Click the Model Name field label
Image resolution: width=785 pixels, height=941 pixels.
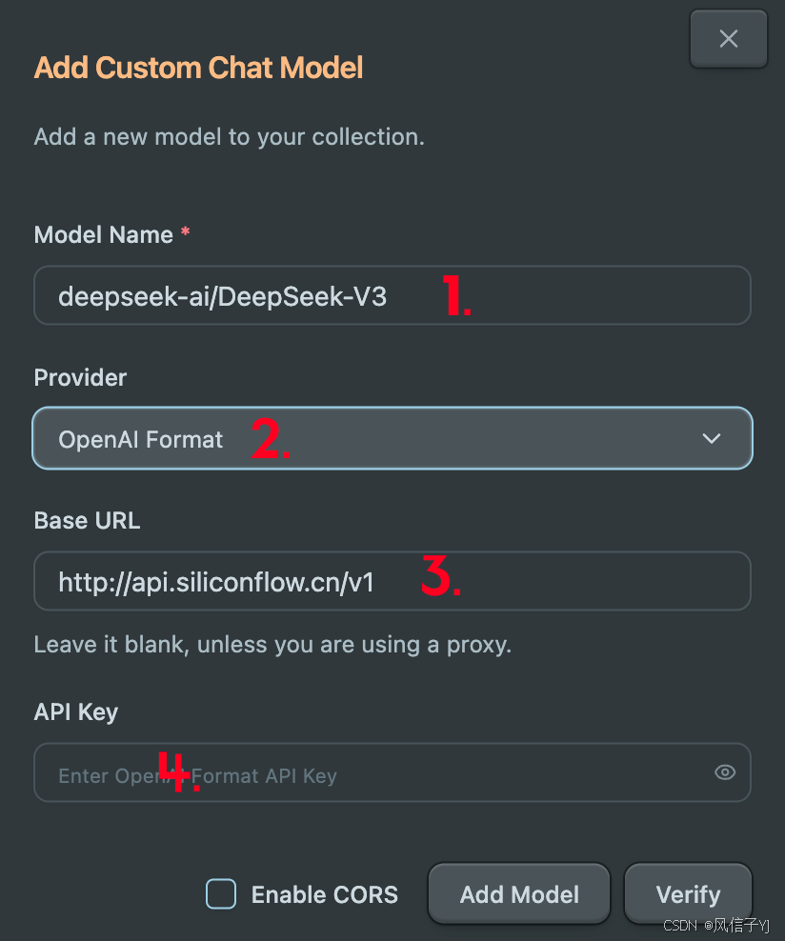[x=103, y=234]
